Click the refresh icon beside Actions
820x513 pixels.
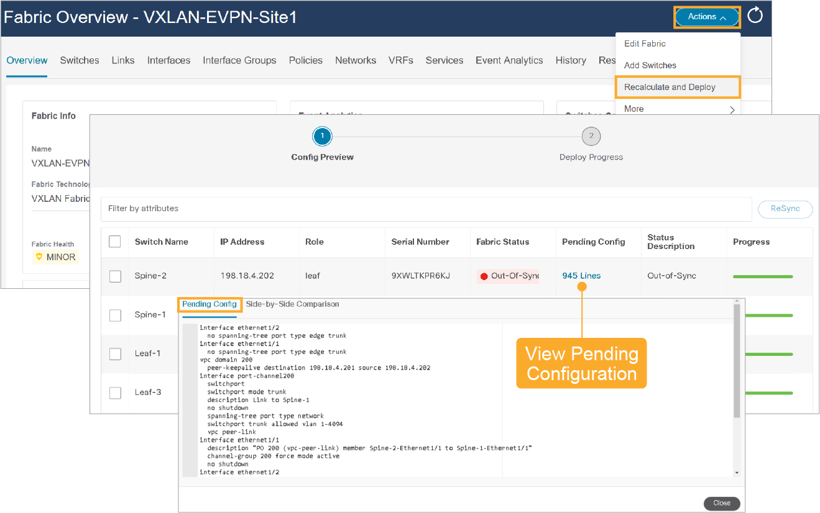pos(755,16)
